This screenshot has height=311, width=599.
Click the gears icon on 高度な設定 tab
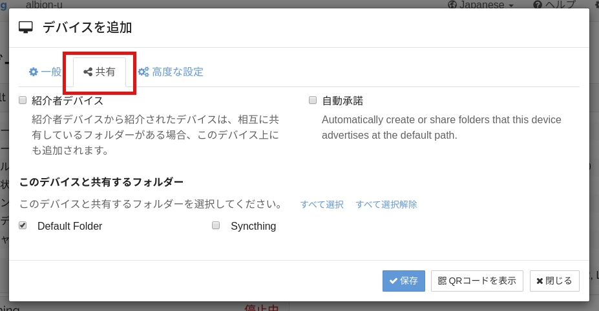coord(143,72)
